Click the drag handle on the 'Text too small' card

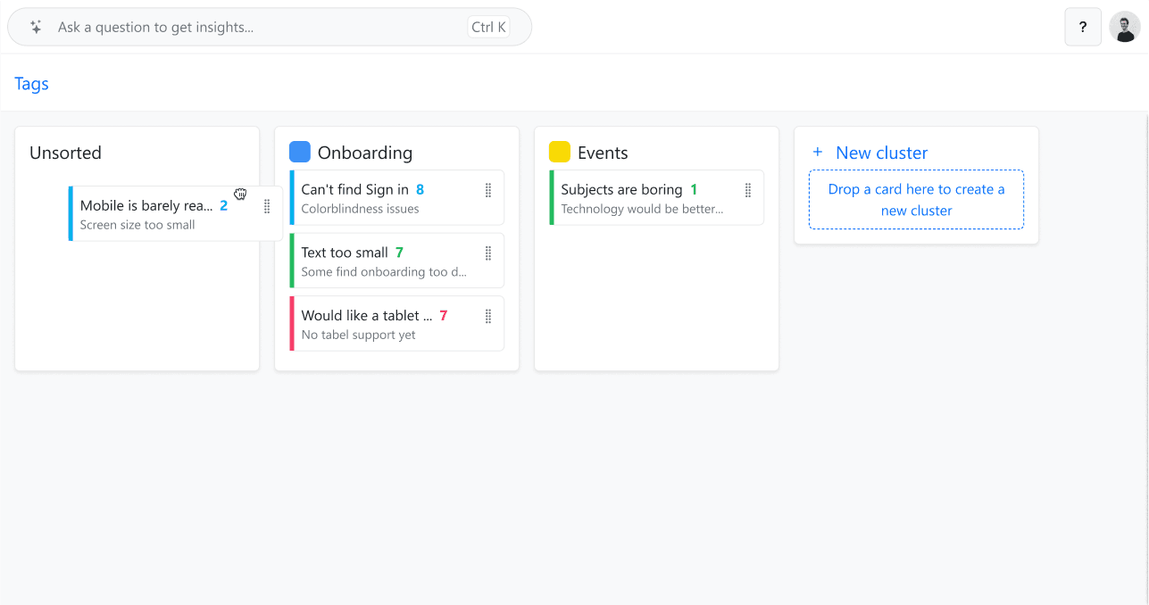point(487,253)
